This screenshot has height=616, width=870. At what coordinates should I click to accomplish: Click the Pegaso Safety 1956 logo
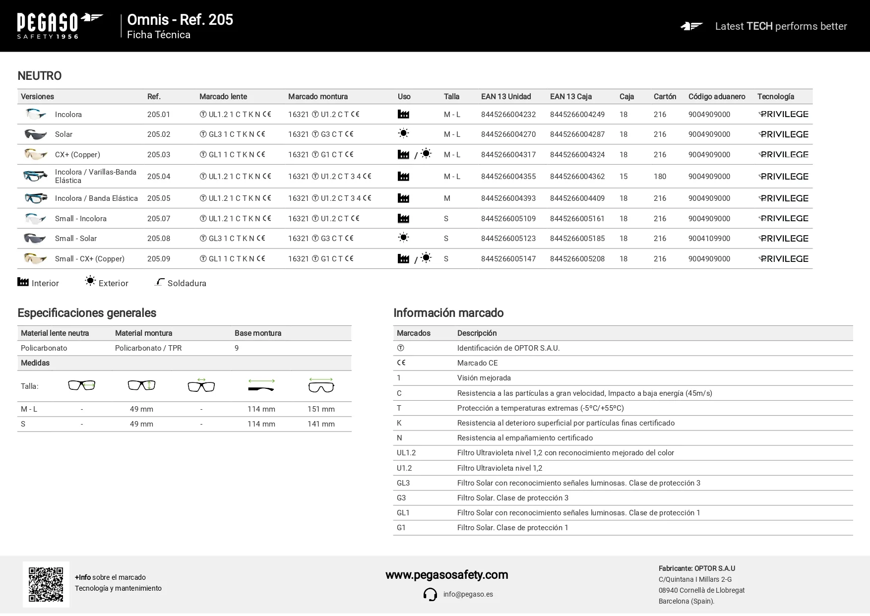pos(60,26)
